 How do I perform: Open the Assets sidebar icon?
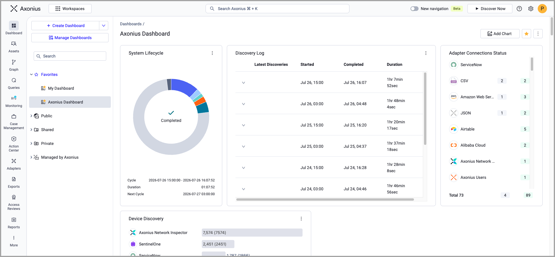click(x=14, y=47)
